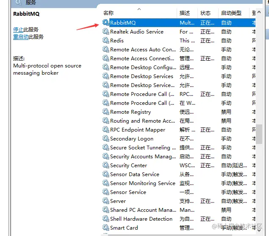
Task: Click the gear icon beside Server
Action: tap(106, 201)
